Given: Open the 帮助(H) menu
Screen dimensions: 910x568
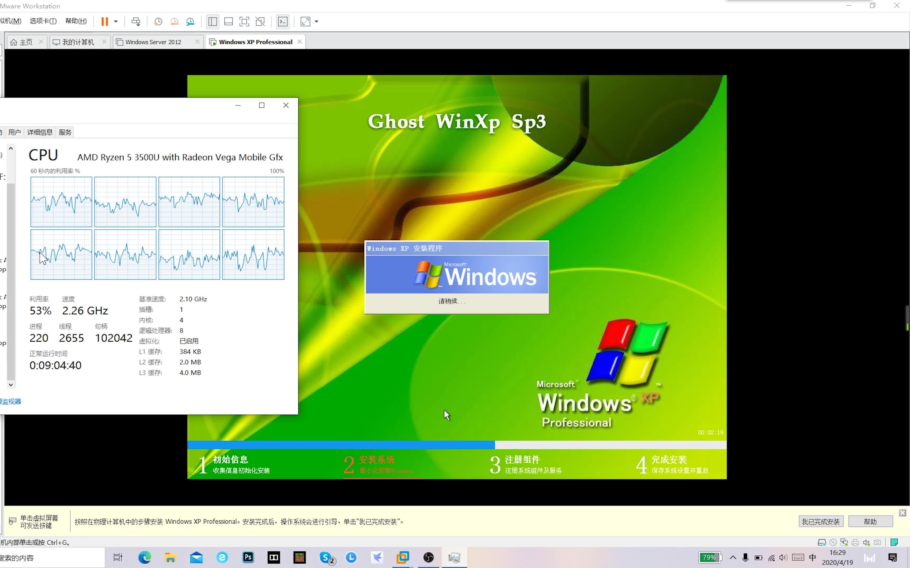Looking at the screenshot, I should click(x=76, y=21).
